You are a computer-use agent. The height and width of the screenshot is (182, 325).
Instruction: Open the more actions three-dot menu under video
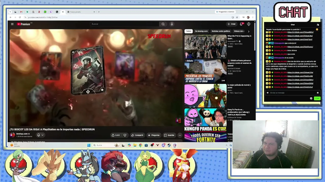(180, 135)
